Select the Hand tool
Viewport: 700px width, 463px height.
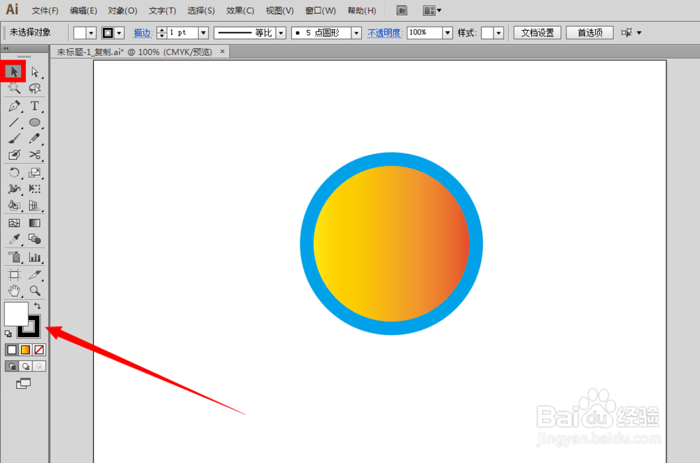click(x=14, y=291)
